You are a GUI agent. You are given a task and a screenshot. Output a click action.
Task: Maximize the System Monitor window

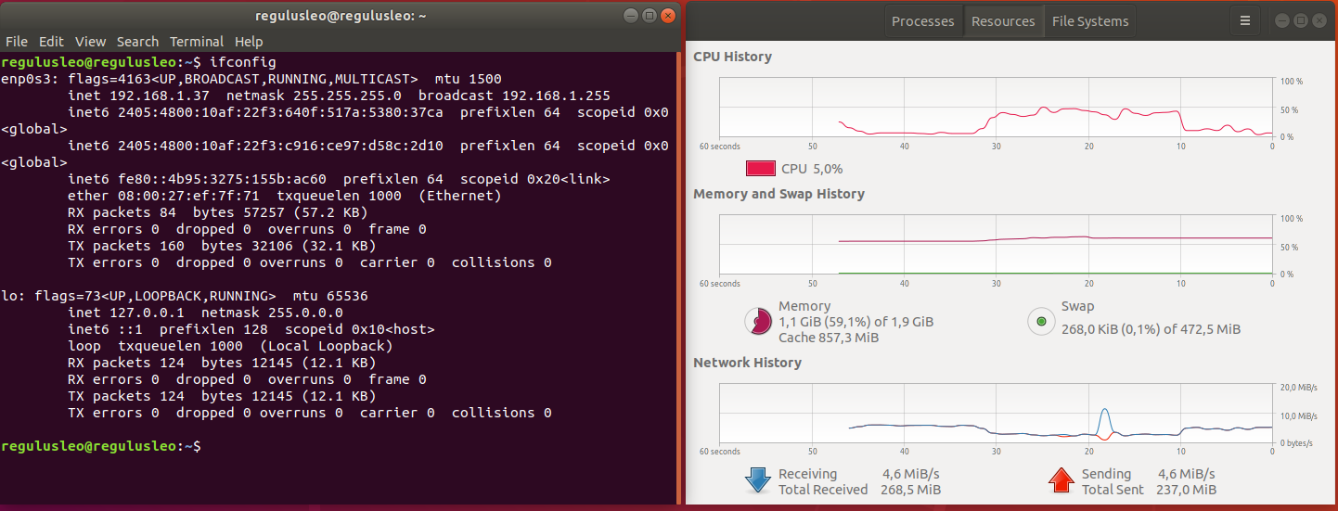(1301, 19)
